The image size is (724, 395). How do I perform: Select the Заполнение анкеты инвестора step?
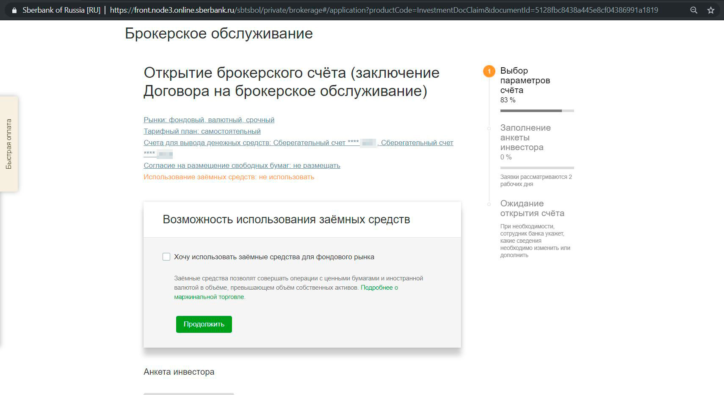(525, 137)
